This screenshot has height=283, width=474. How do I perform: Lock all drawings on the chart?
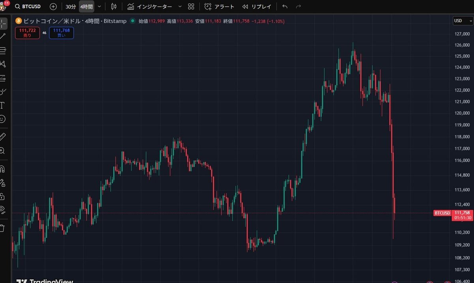coord(4,197)
